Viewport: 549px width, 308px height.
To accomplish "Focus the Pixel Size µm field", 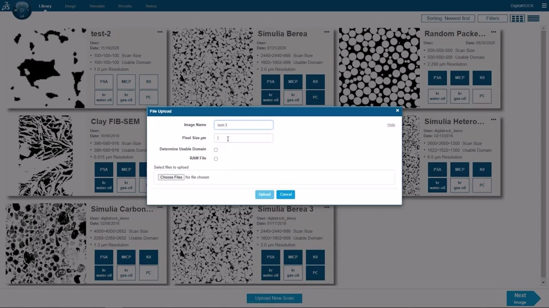I will (244, 138).
